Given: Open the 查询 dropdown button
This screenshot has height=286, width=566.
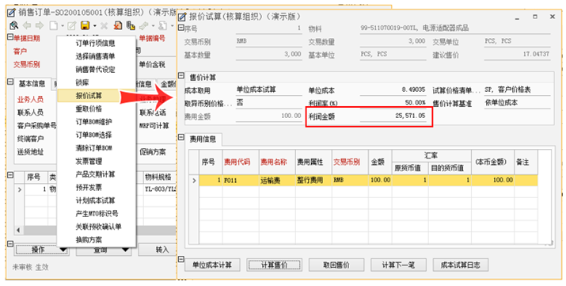Looking at the screenshot, I should [103, 250].
